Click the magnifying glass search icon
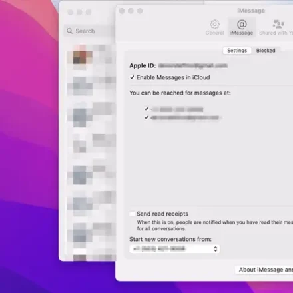This screenshot has width=293, height=293. pos(70,31)
